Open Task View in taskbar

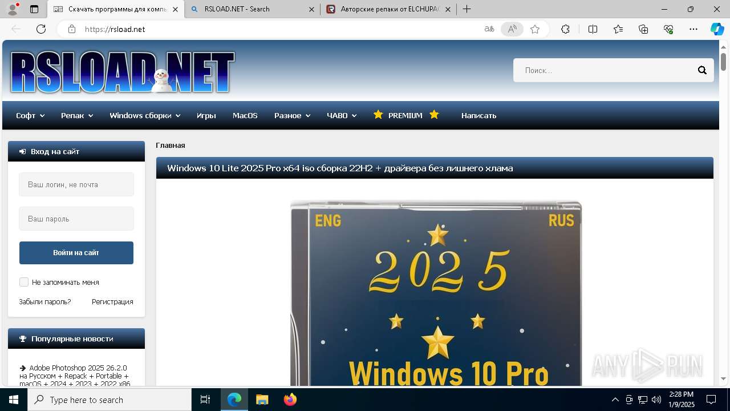click(205, 400)
